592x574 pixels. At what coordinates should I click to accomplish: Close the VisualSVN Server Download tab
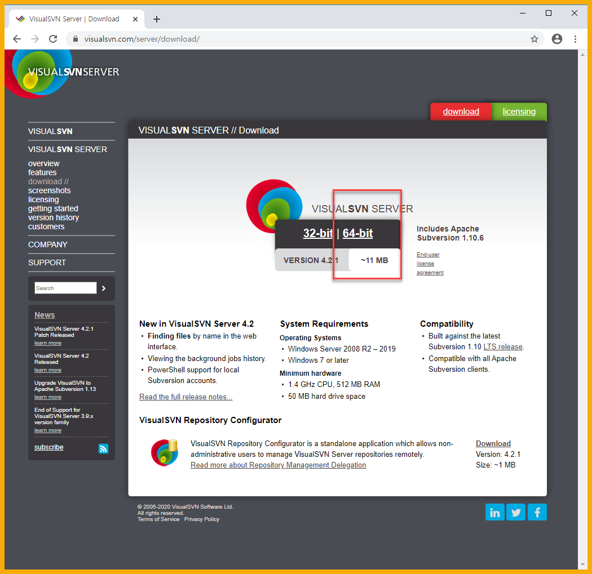(x=135, y=19)
